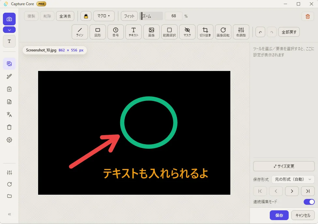The height and width of the screenshot is (224, 318).
Task: Open the 画像回転 rotate image tool
Action: 223,32
